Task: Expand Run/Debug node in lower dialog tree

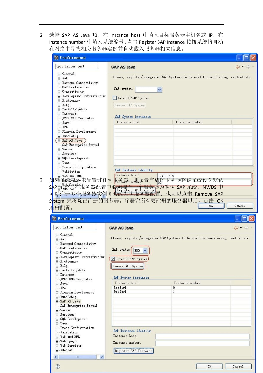Action: [57, 297]
